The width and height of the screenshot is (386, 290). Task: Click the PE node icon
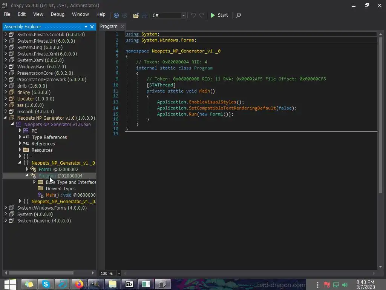click(x=26, y=131)
